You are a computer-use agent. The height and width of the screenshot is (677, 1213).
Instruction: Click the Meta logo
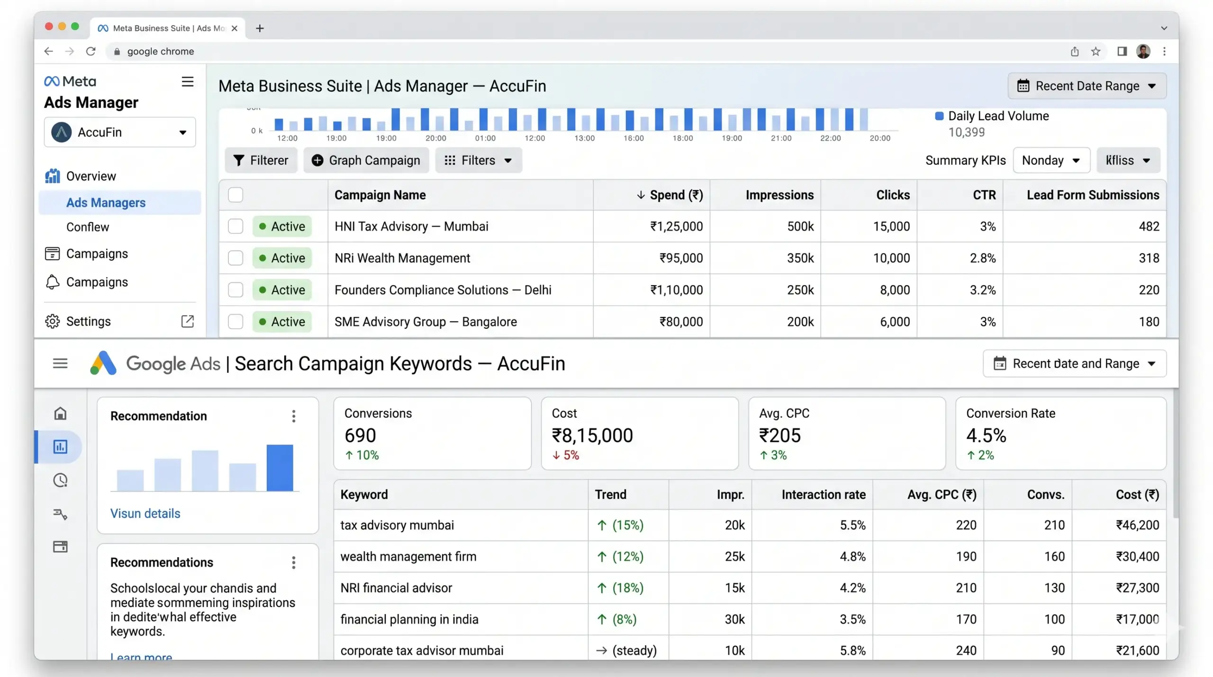(70, 81)
